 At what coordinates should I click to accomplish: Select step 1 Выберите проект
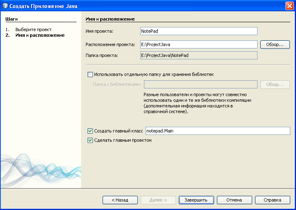pyautogui.click(x=33, y=29)
